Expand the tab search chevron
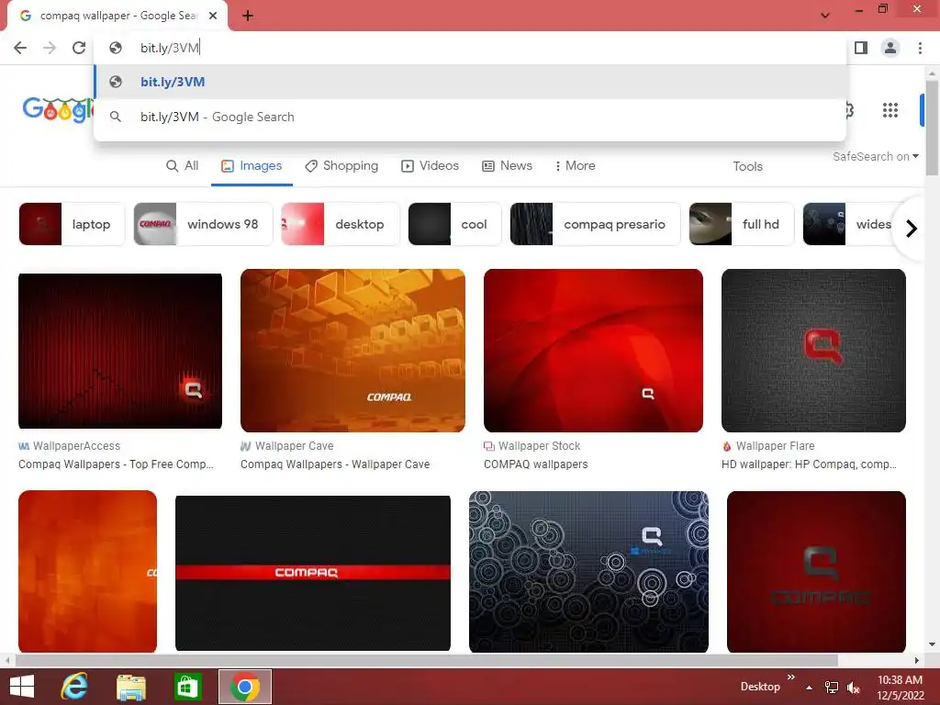 [x=825, y=16]
